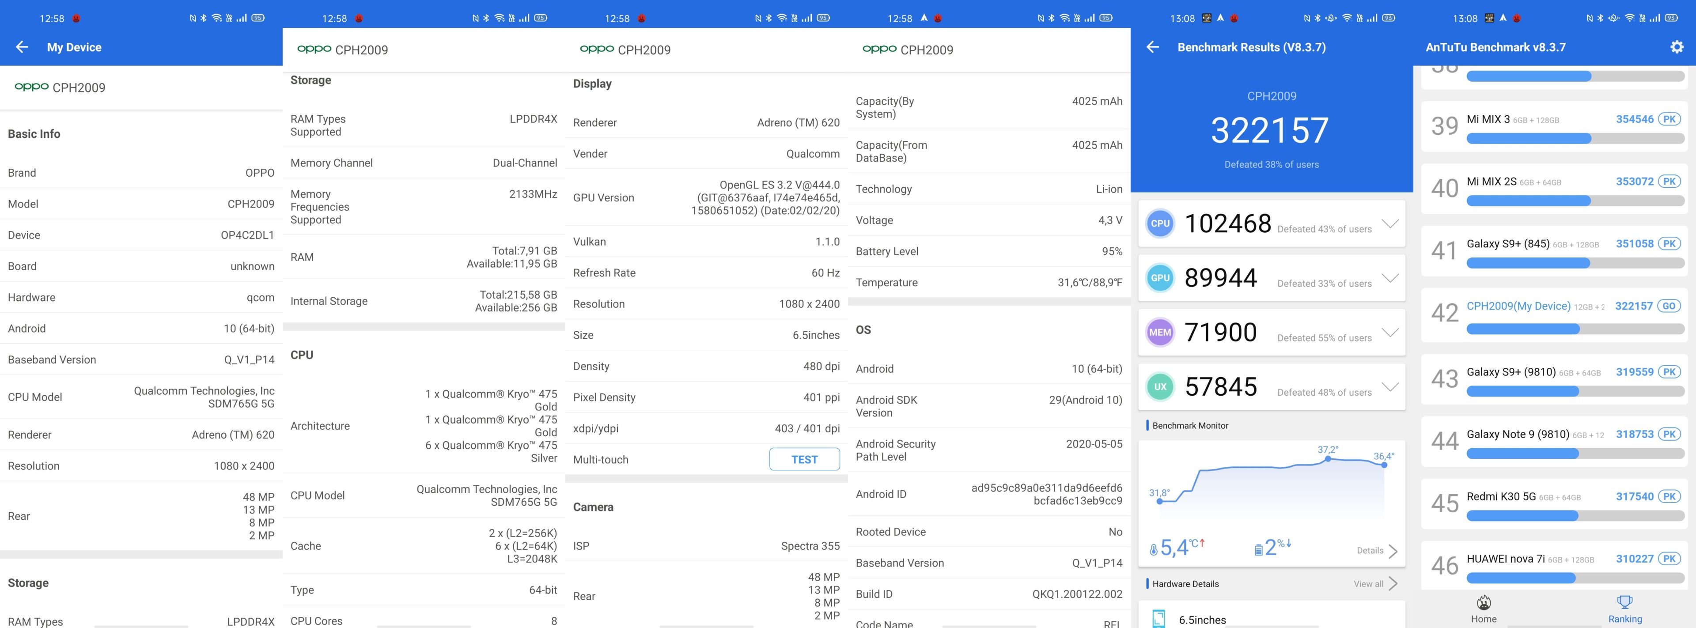Tap the GPU score circle icon

(x=1159, y=278)
